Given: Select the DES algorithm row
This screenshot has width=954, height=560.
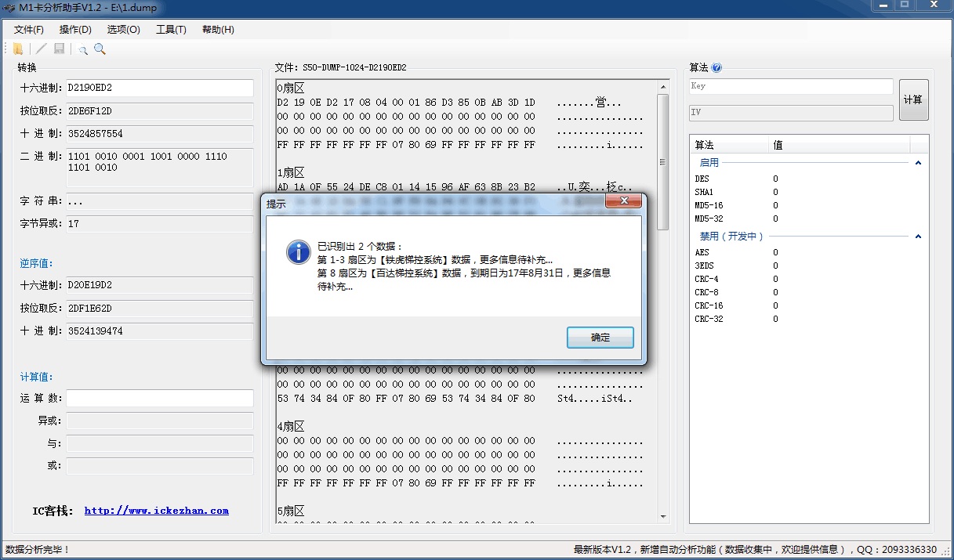Looking at the screenshot, I should (809, 179).
